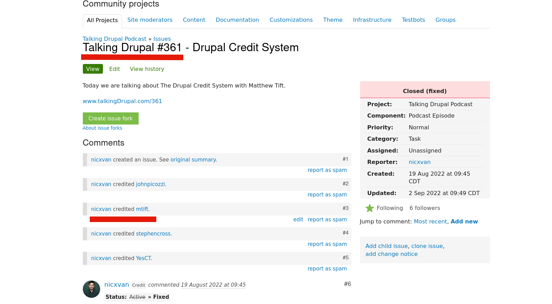Open Talking Drupal Podcast breadcrumb link

pos(114,39)
